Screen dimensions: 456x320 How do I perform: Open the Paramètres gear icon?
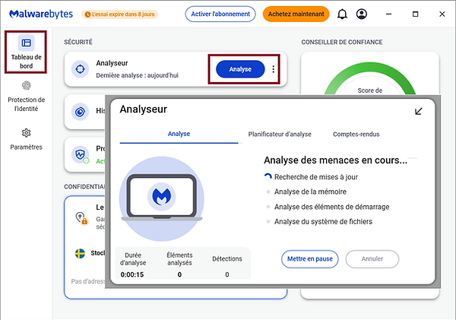[26, 133]
